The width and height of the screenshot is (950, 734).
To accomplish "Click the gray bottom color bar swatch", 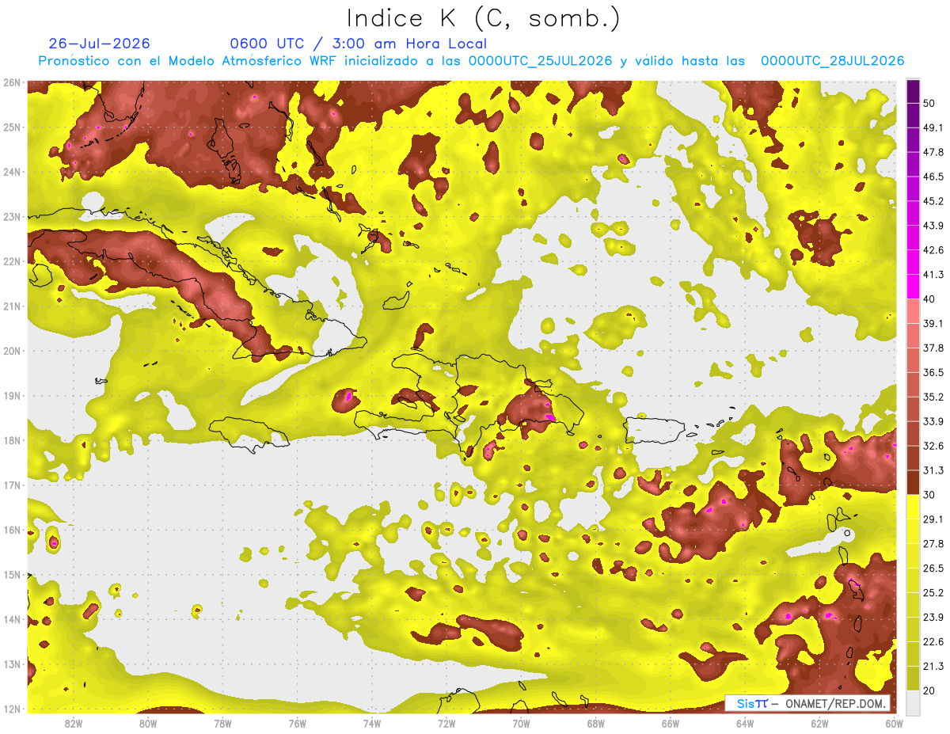I will (913, 702).
